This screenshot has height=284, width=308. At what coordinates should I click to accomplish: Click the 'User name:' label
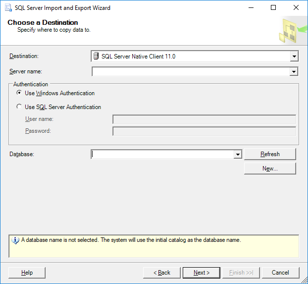click(x=39, y=119)
